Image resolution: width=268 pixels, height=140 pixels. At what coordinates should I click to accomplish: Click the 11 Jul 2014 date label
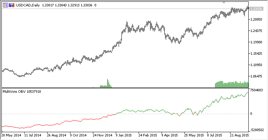[x=33, y=135]
